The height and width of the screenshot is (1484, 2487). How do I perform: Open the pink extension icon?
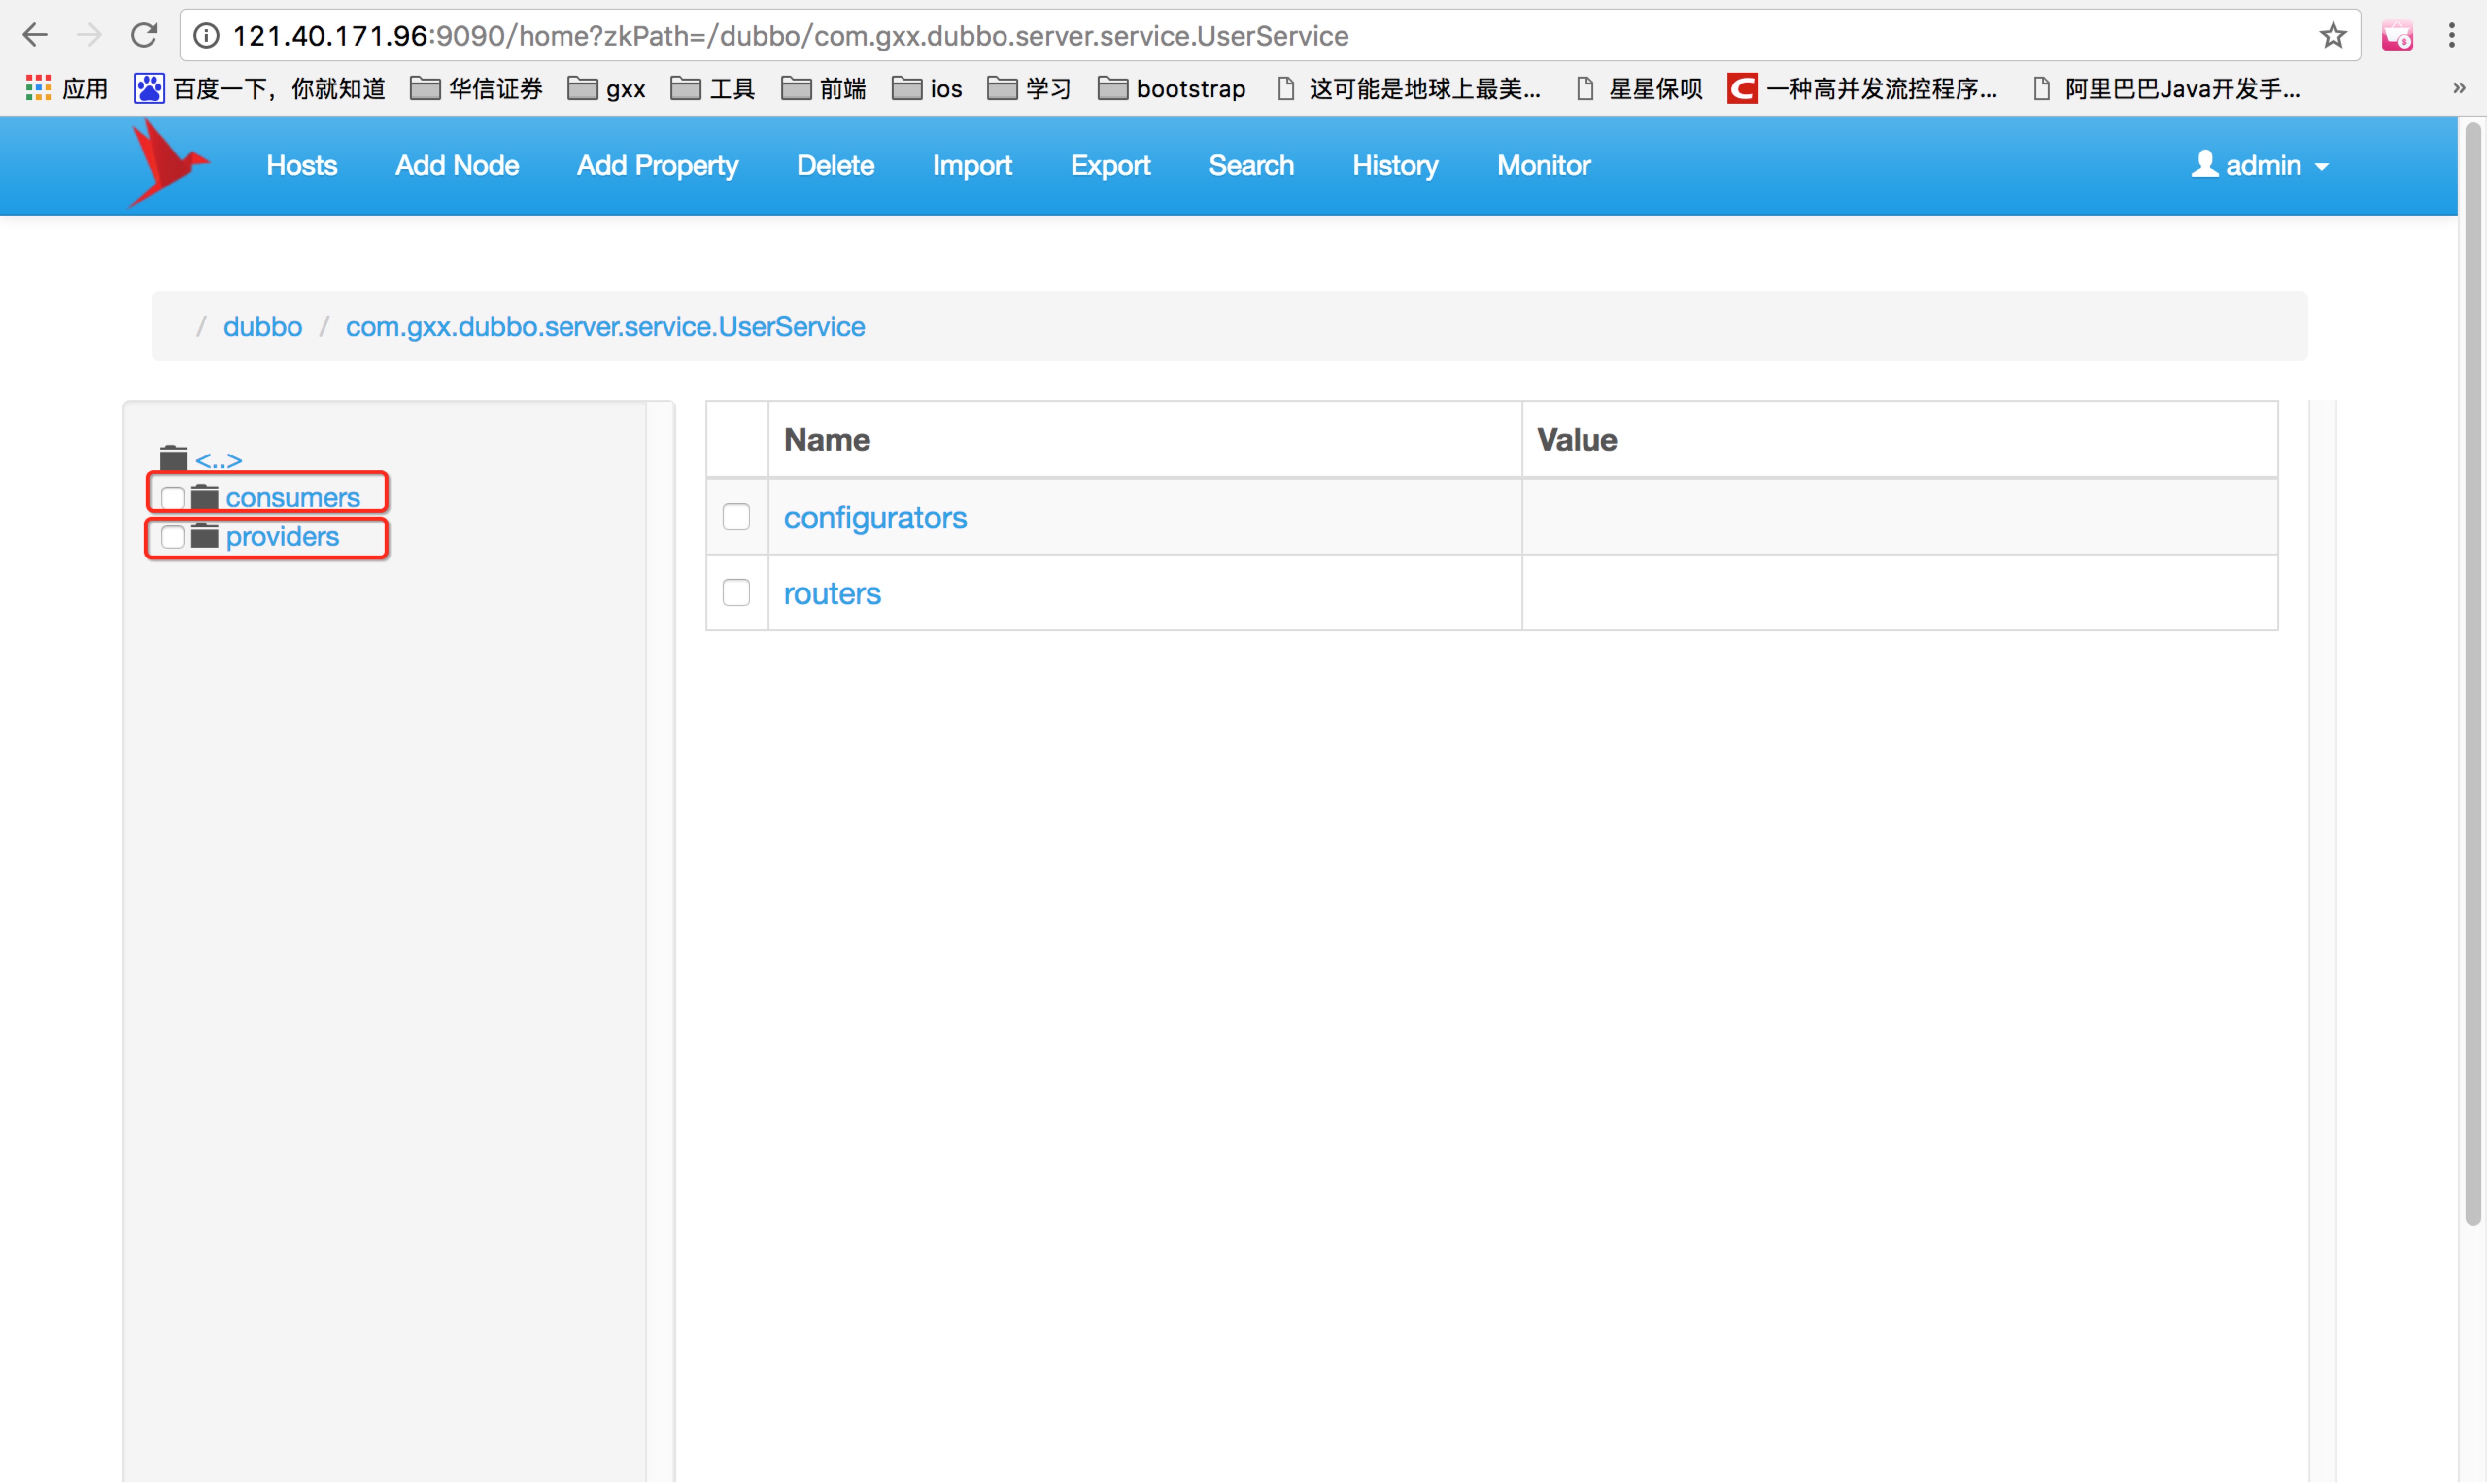tap(2396, 36)
